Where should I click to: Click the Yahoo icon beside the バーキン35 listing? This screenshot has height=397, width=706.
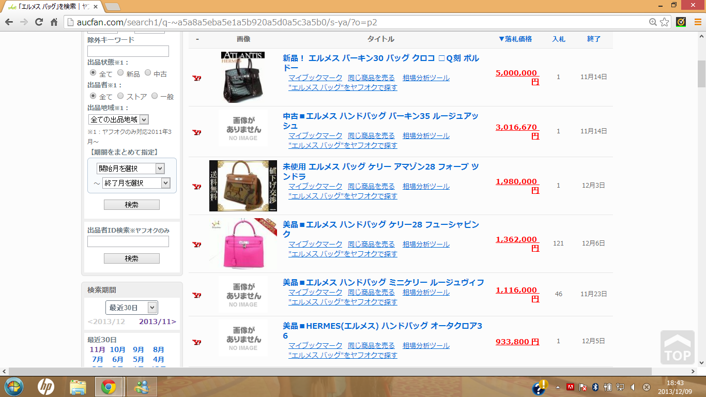(196, 133)
